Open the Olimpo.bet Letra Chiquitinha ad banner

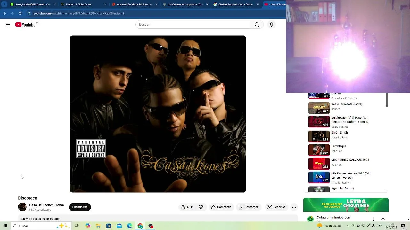346,205
